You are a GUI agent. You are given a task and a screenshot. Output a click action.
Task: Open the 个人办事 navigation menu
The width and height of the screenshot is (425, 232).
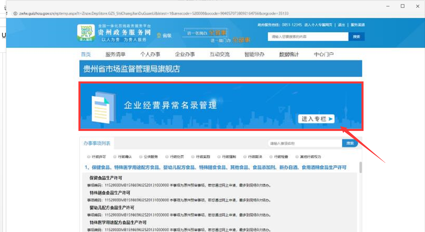150,54
